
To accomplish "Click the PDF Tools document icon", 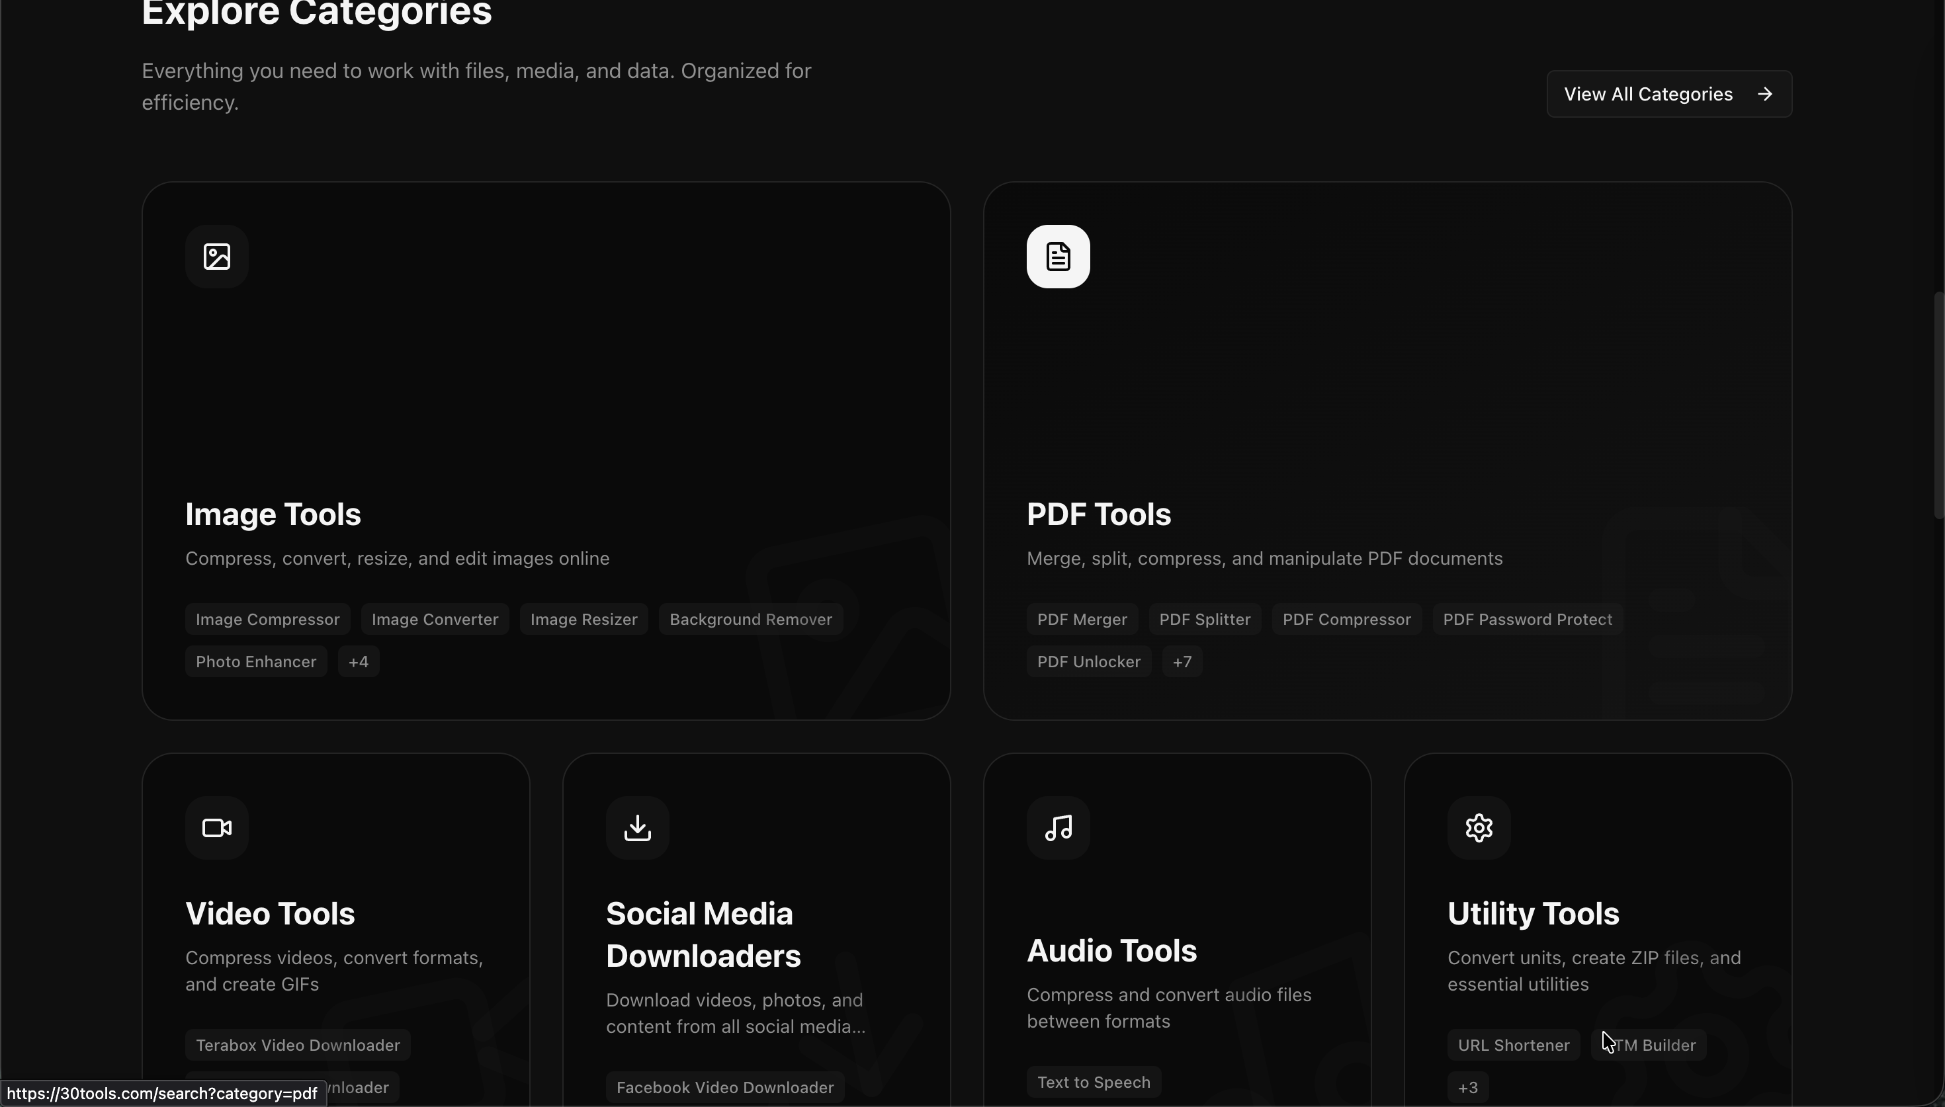I will pos(1059,256).
